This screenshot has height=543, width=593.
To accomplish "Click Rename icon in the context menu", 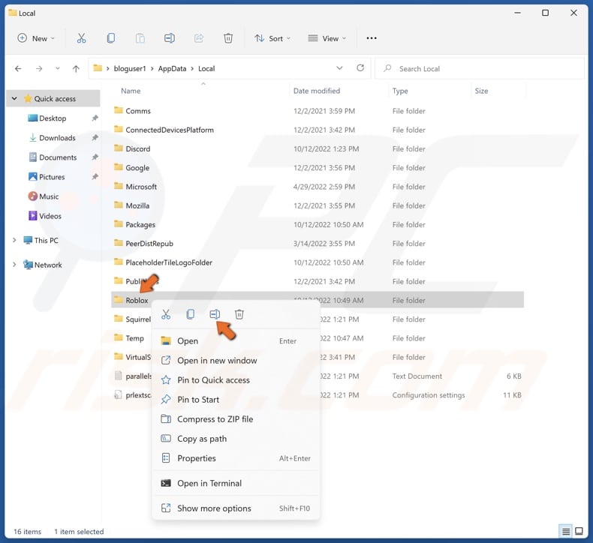I will coord(215,314).
